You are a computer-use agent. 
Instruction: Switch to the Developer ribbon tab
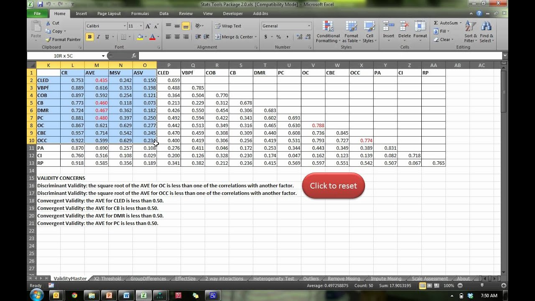pos(233,13)
